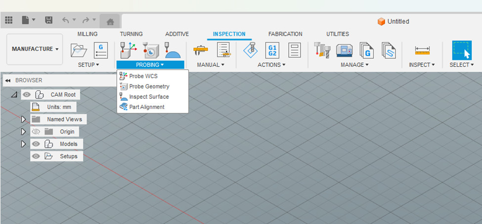Viewport: 482px width, 224px height.
Task: Collapse the BROWSER panel arrows
Action: point(8,80)
